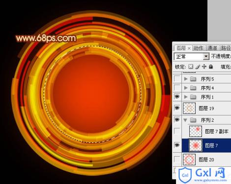The height and width of the screenshot is (184, 231).
Task: Collapse the 序列 2 group arrow
Action: (185, 120)
